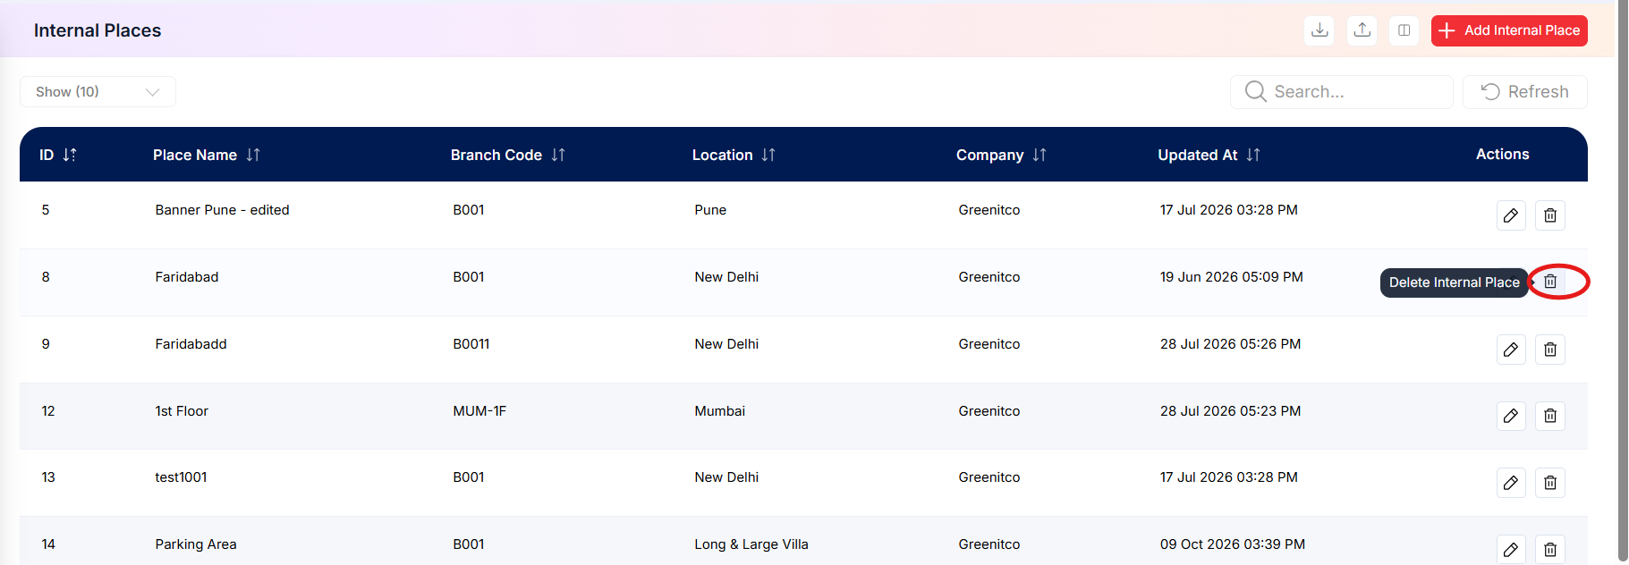Screen dimensions: 1629x565
Task: Click the 'Internal Places' page title
Action: click(x=98, y=30)
